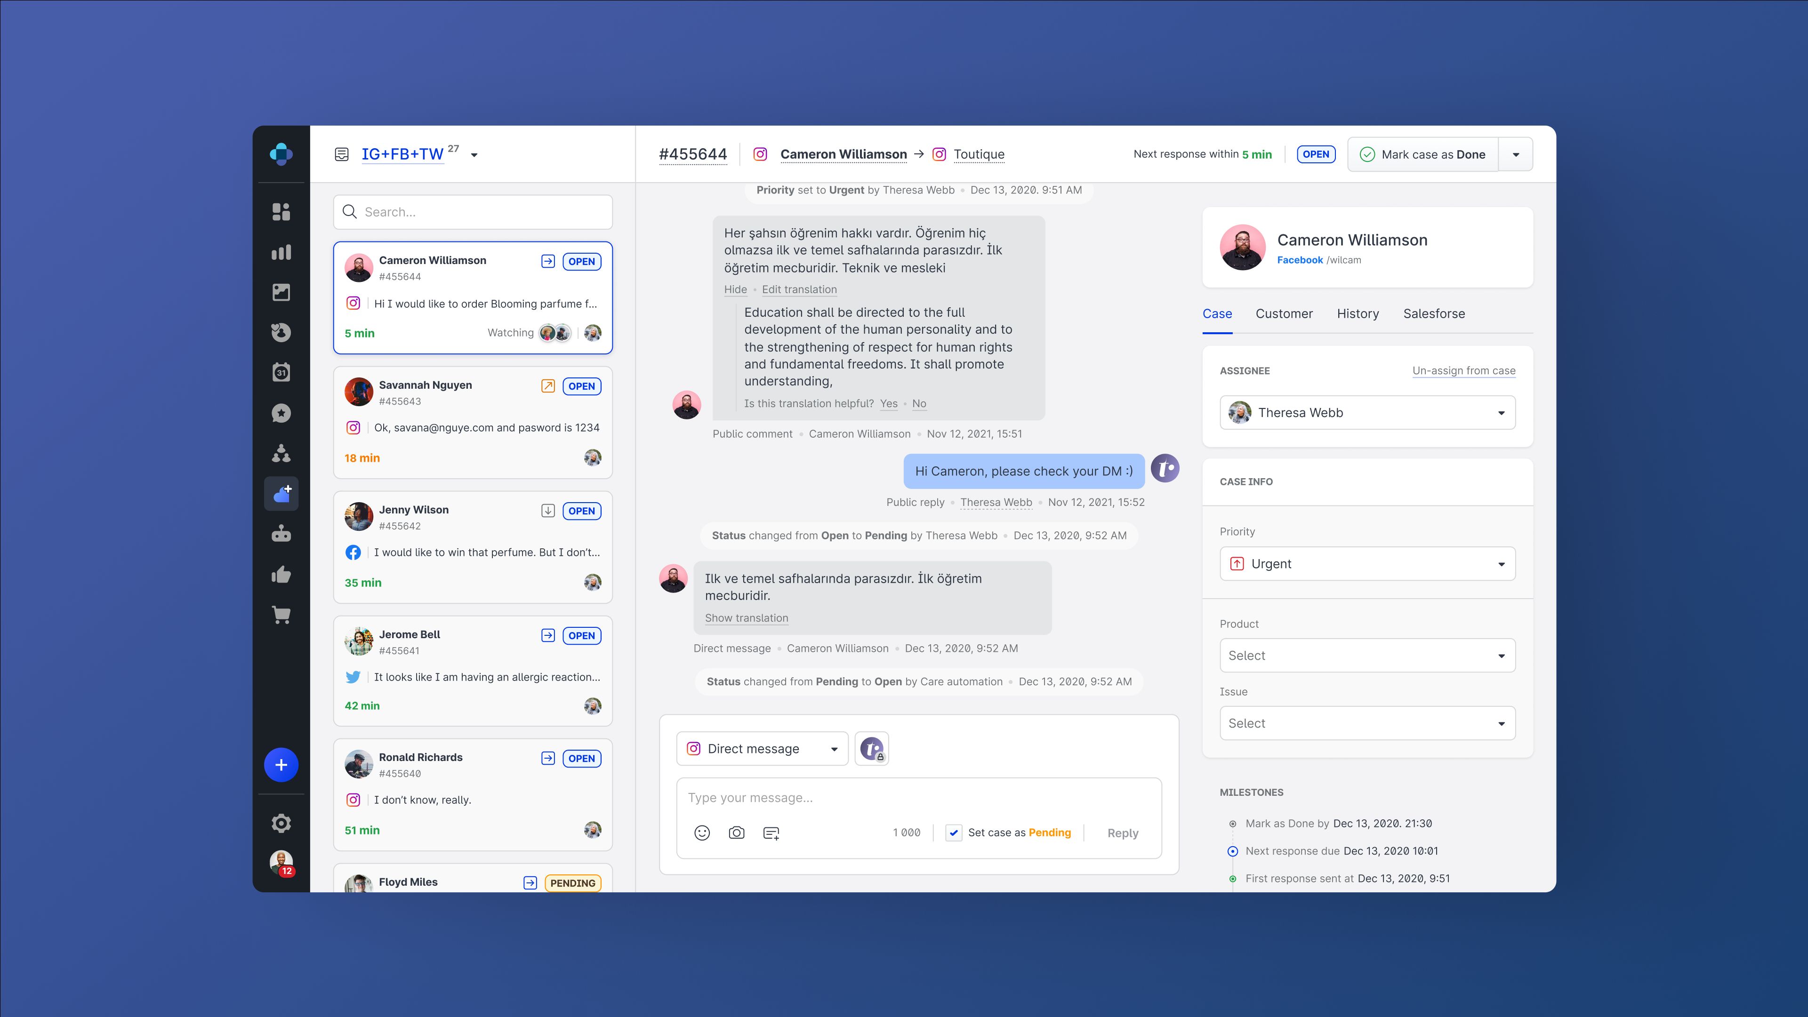Click the Search input field

473,212
